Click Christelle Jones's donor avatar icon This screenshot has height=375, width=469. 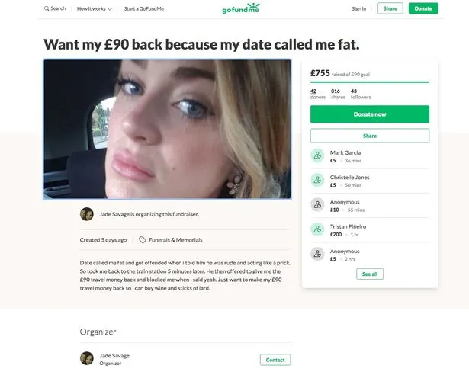[x=318, y=181]
